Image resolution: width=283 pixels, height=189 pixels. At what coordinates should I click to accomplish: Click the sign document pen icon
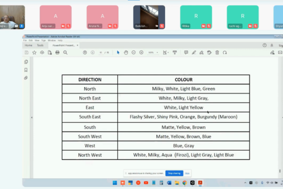tap(202, 52)
